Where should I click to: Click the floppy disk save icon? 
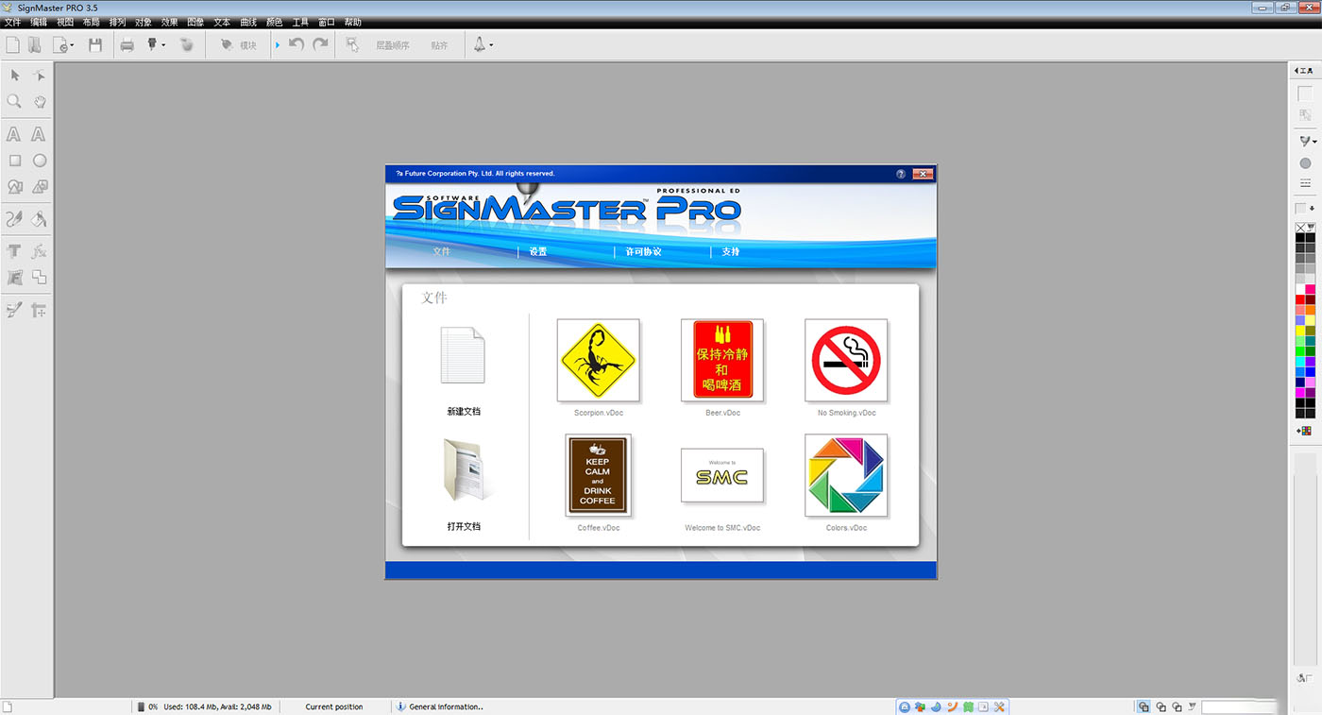95,44
